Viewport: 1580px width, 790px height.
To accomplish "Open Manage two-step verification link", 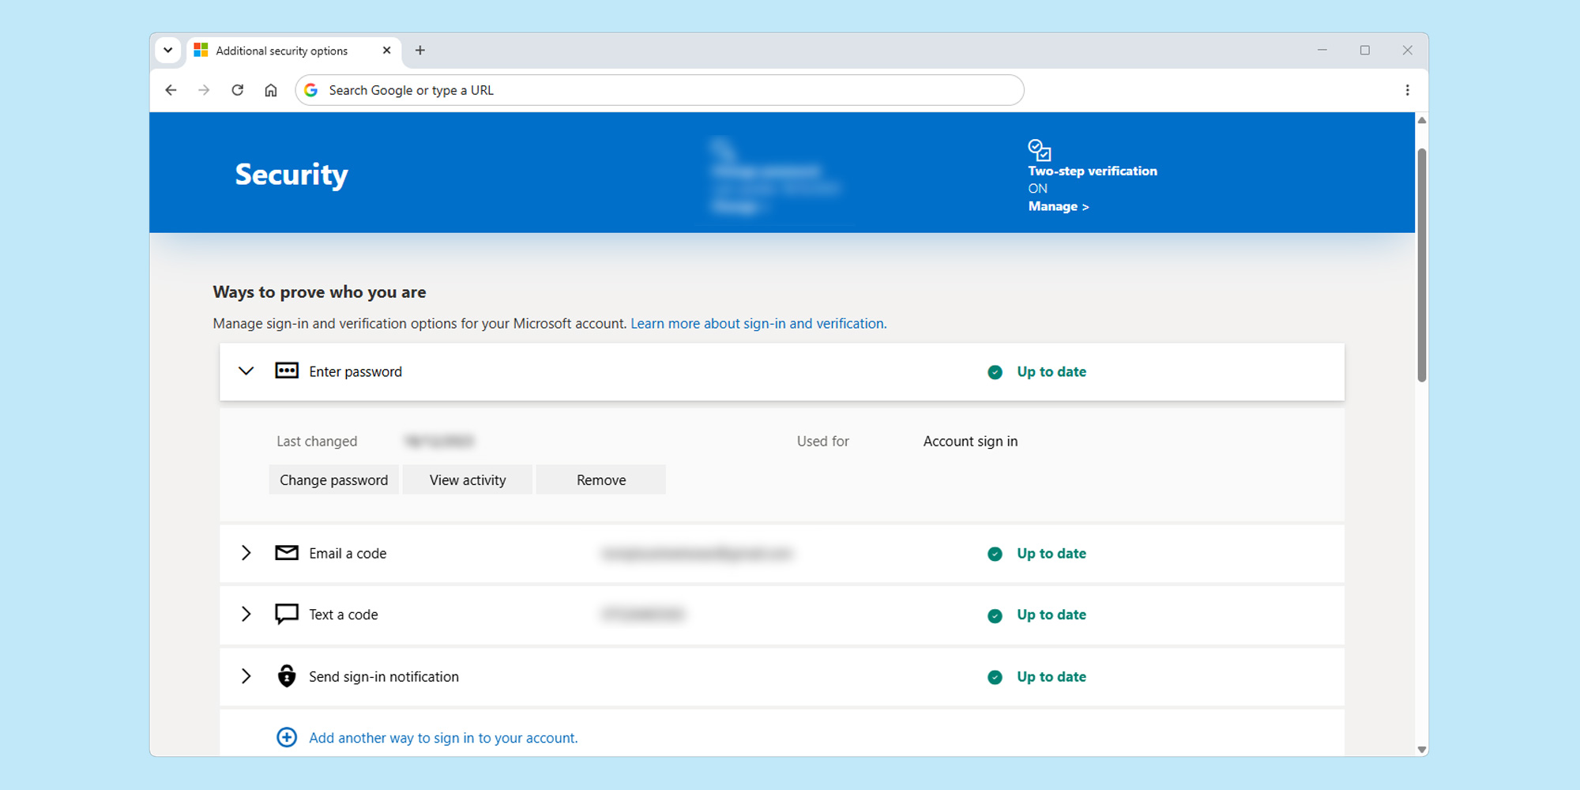I will (x=1058, y=206).
